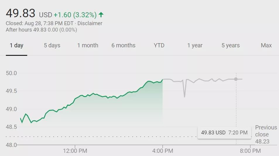The height and width of the screenshot is (156, 279).
Task: Click the green up arrow icon
Action: tap(101, 15)
